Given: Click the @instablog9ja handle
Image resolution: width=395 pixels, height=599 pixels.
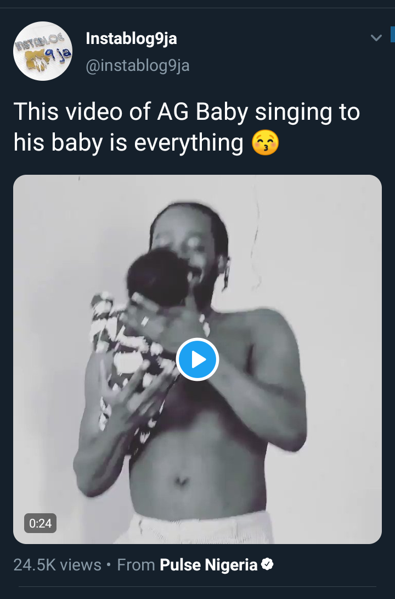Looking at the screenshot, I should coord(138,65).
